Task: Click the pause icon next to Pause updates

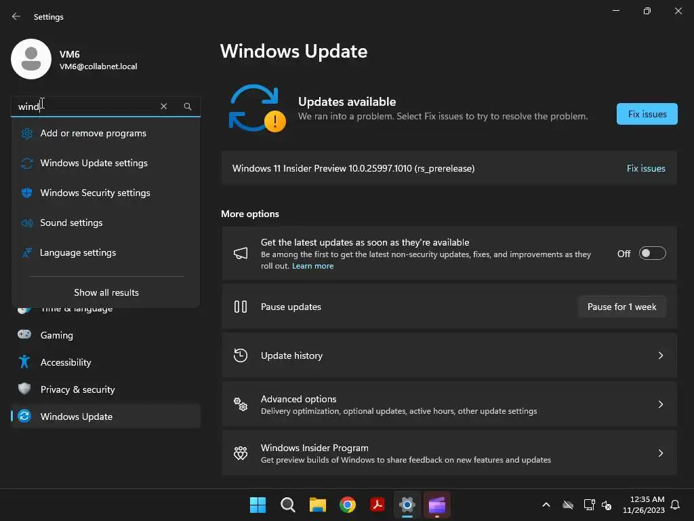Action: [x=241, y=307]
